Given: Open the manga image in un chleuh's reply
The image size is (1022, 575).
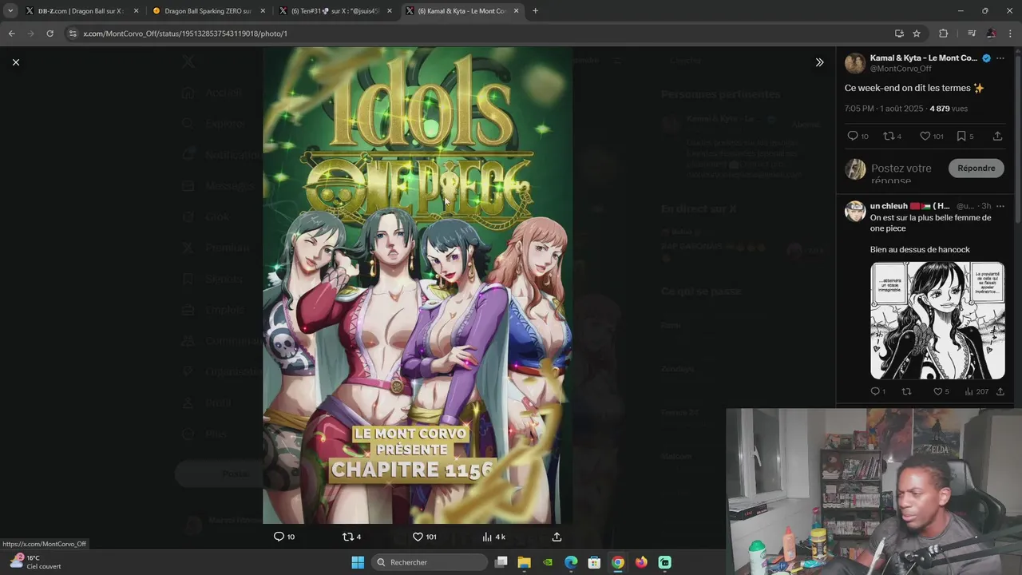Looking at the screenshot, I should click(x=937, y=321).
